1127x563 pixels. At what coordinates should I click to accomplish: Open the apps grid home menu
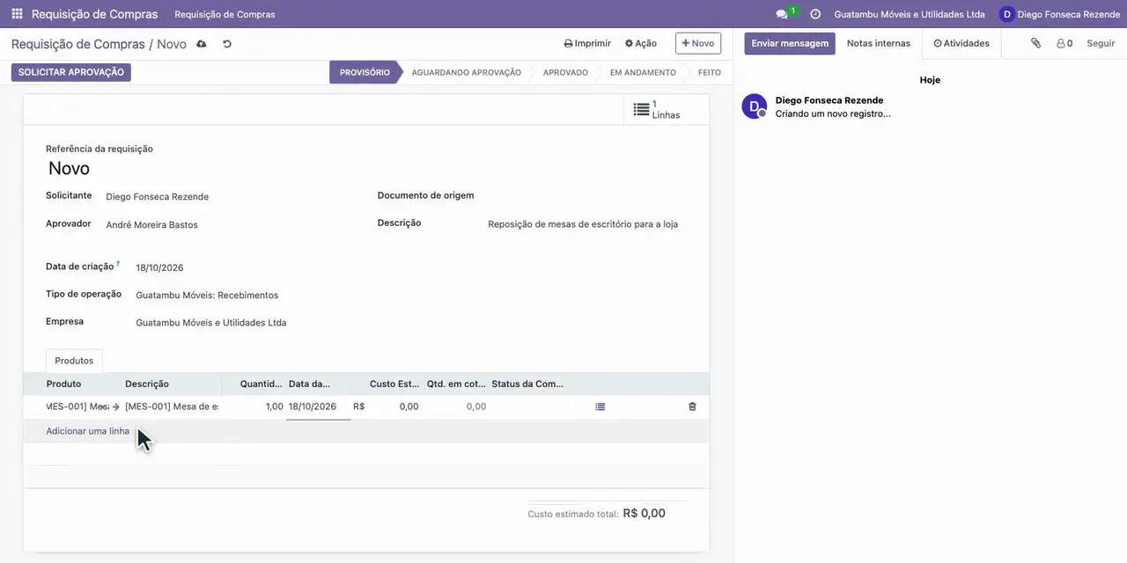point(18,14)
